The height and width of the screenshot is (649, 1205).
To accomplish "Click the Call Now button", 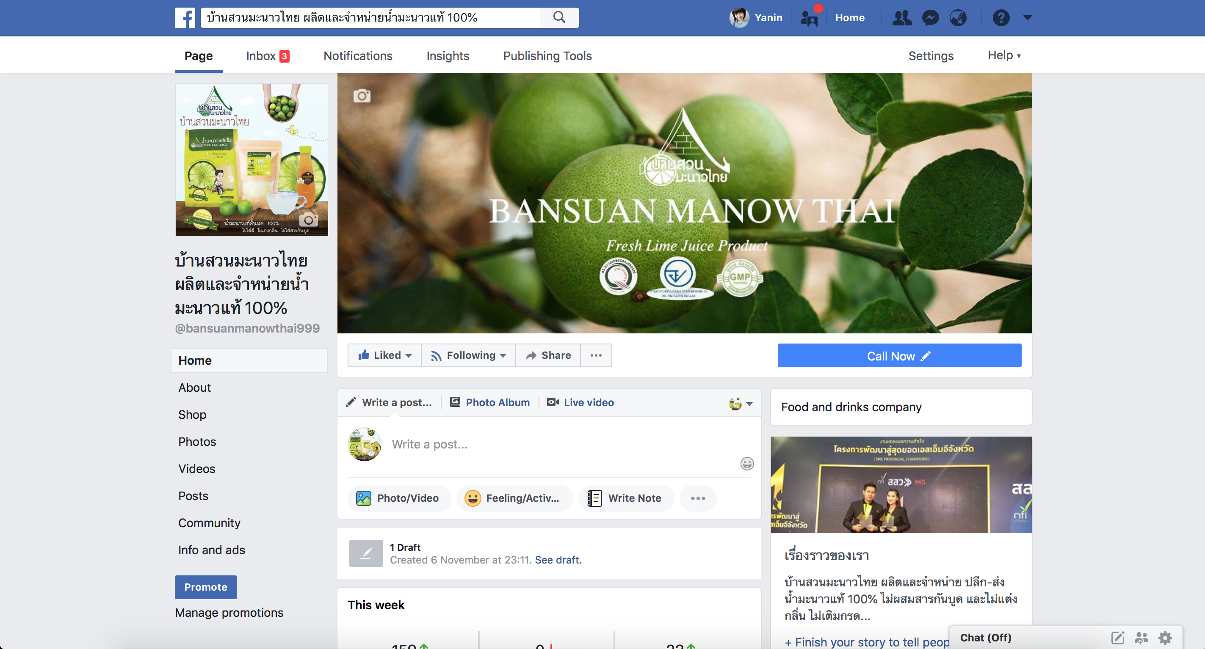I will [899, 356].
